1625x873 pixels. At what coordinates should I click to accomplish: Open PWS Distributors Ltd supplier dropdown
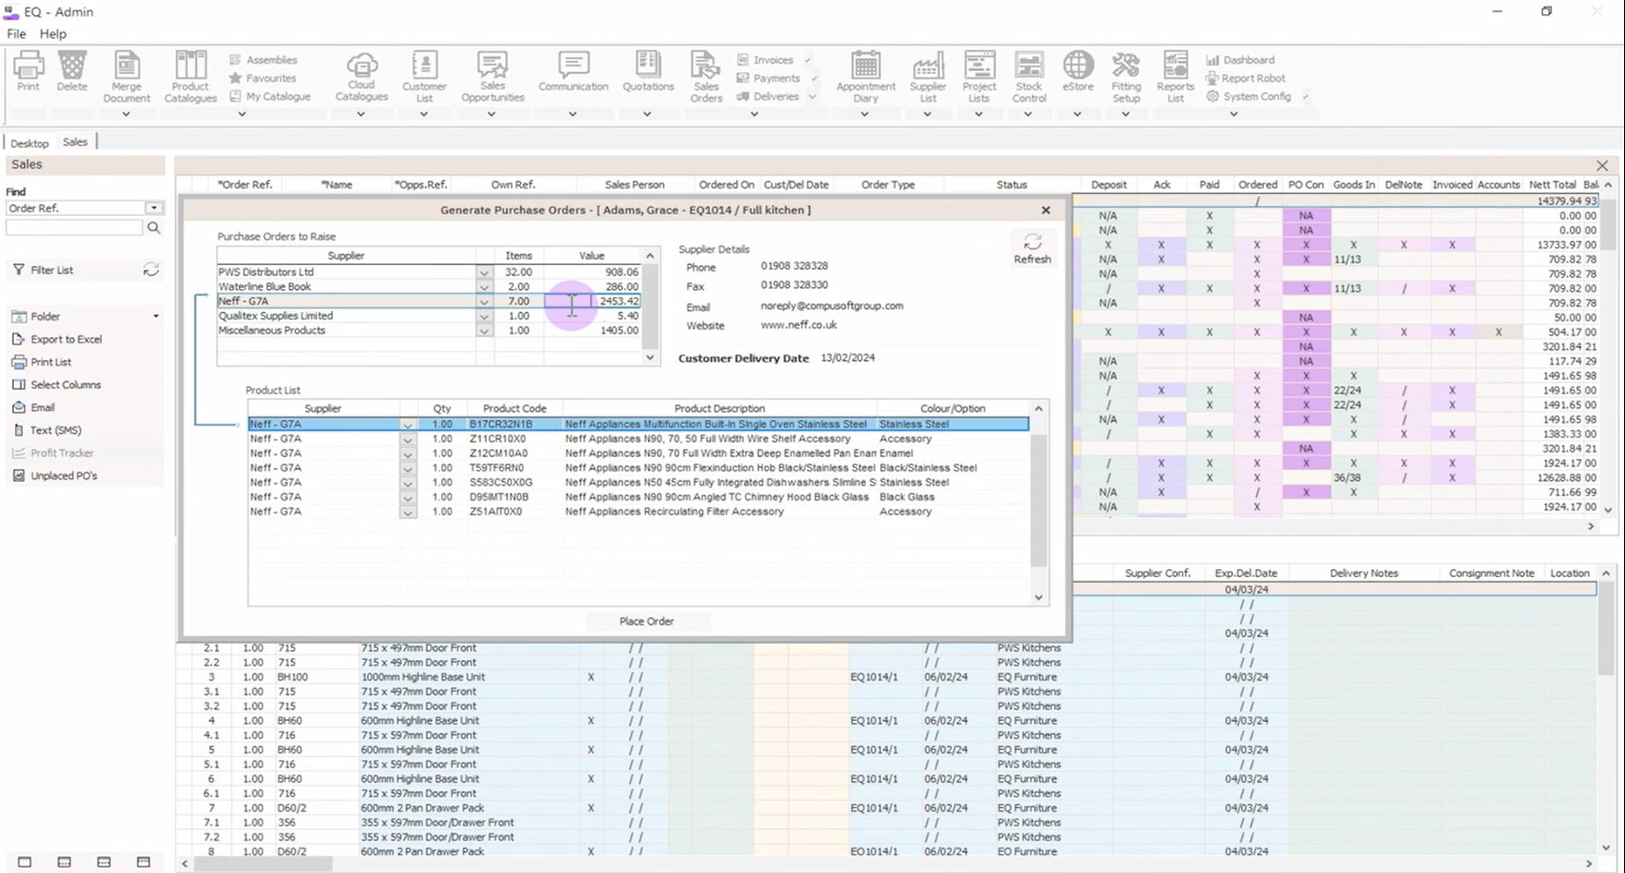click(484, 272)
